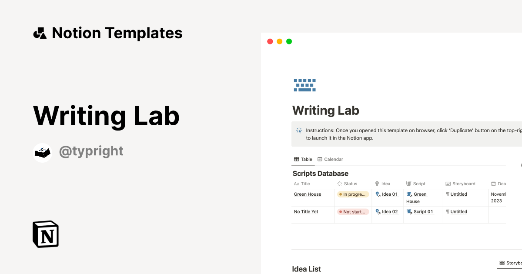Switch to the Table tab
Screen dimensions: 522x274
tap(303, 159)
